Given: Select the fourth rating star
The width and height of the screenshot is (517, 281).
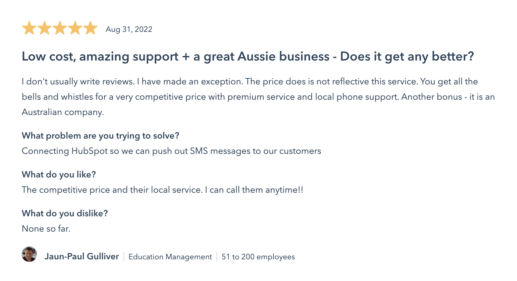Looking at the screenshot, I should point(75,28).
